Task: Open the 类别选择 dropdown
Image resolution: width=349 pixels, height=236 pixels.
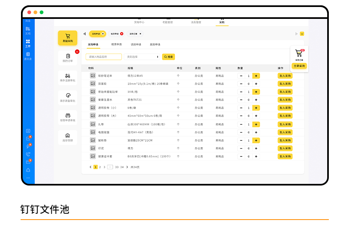Action: point(142,57)
